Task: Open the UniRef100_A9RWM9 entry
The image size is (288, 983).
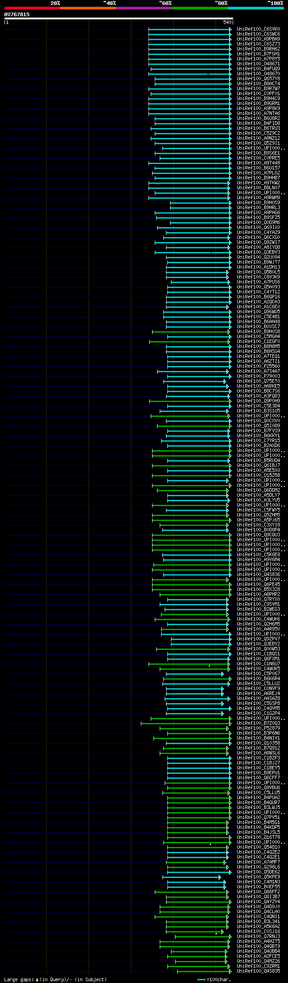Action: click(258, 197)
